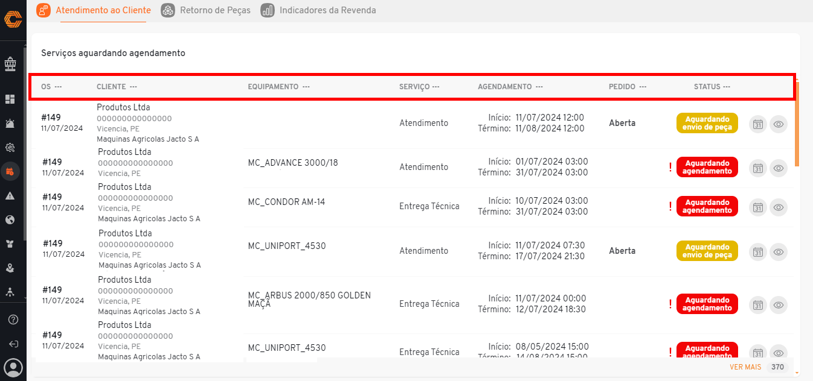Select 'MC_ADVANCE 3000/18' equipment text
This screenshot has width=813, height=381.
[x=293, y=163]
